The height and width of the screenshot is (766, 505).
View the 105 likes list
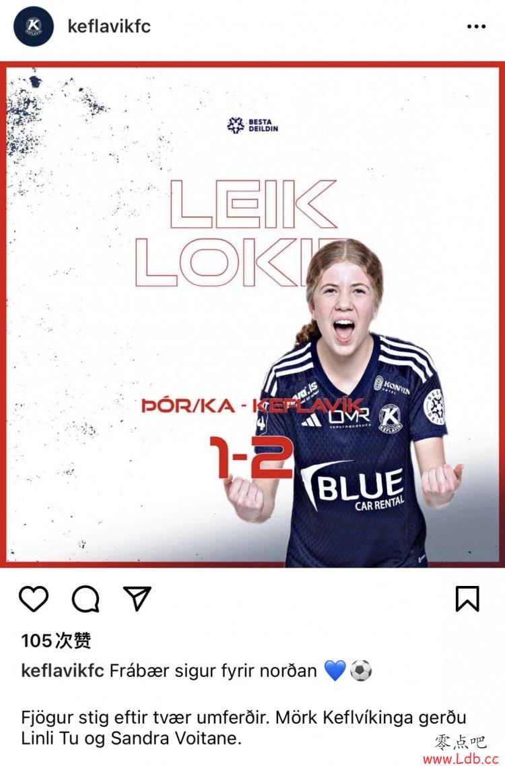point(56,641)
